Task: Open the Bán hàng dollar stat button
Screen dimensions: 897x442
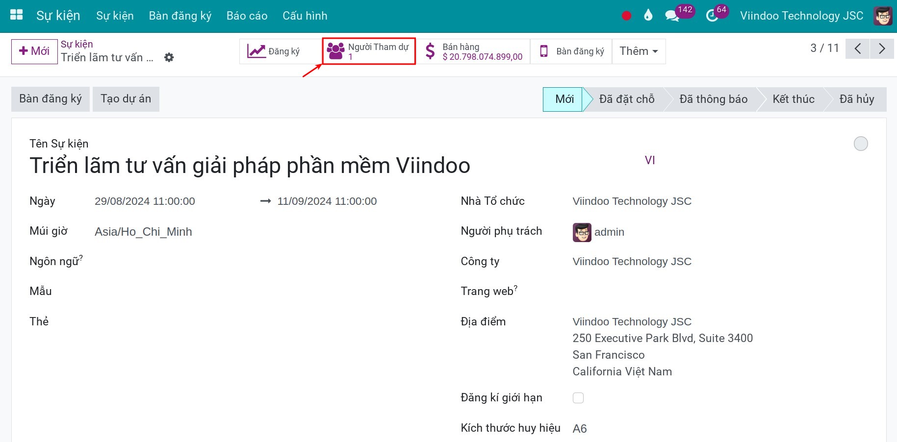Action: click(x=473, y=51)
